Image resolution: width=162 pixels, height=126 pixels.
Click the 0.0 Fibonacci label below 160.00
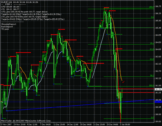(x=152, y=117)
